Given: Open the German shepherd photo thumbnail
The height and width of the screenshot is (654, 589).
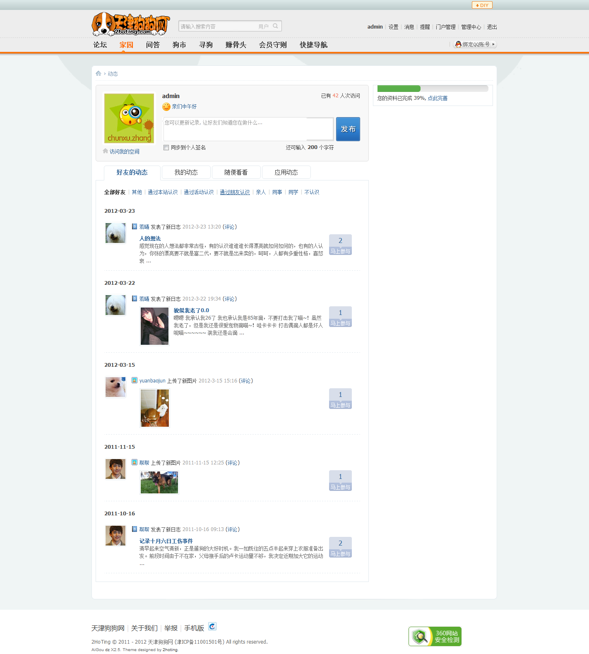Looking at the screenshot, I should tap(159, 482).
